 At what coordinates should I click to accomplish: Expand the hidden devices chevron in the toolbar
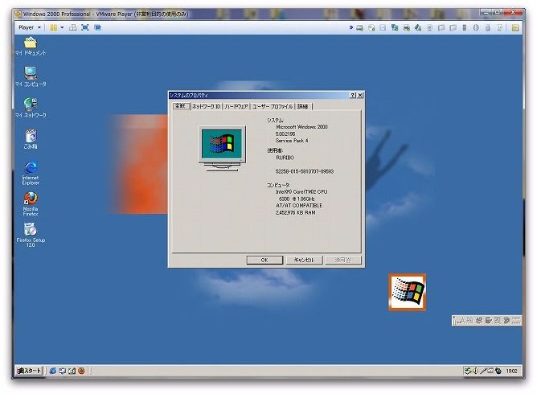click(351, 27)
